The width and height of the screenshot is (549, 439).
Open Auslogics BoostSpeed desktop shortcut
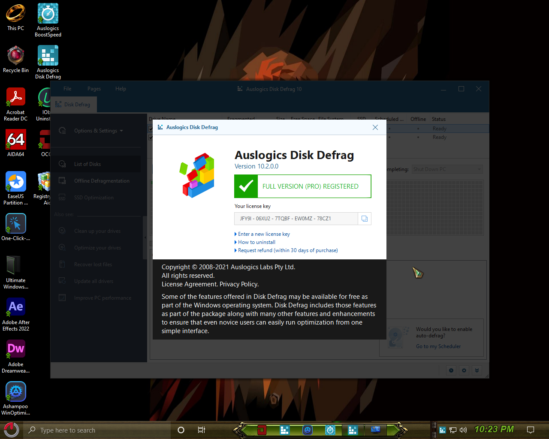(x=48, y=20)
